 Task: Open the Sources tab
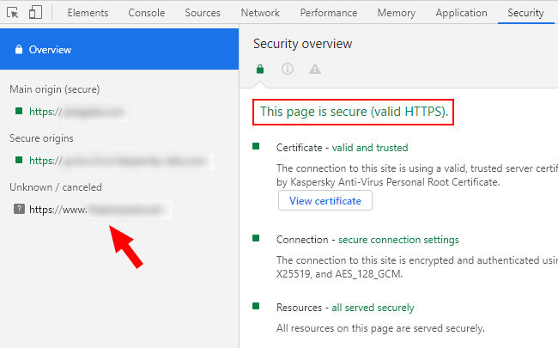[203, 13]
